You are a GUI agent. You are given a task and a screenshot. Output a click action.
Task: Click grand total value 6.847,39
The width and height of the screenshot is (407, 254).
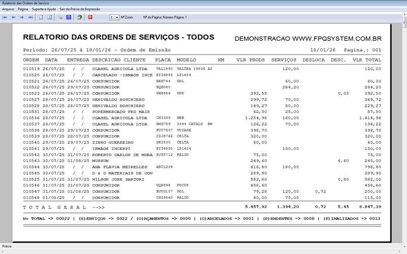[370, 207]
